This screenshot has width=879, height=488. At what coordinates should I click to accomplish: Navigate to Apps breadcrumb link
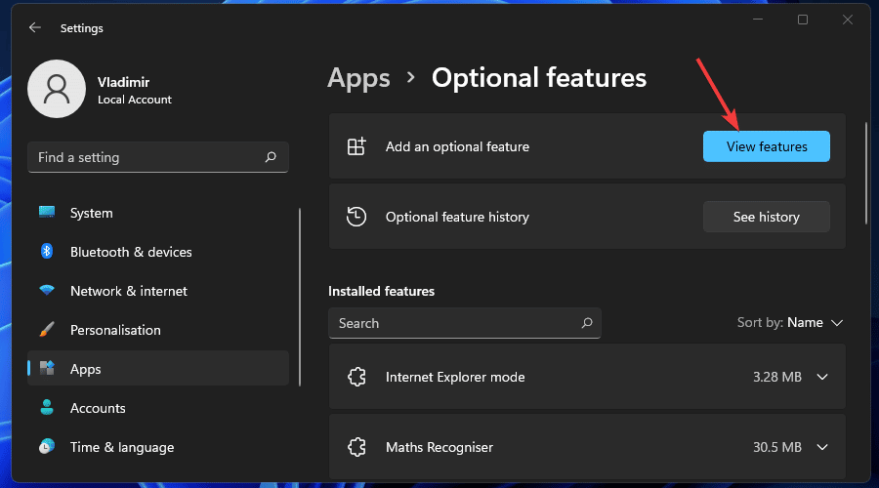tap(358, 78)
